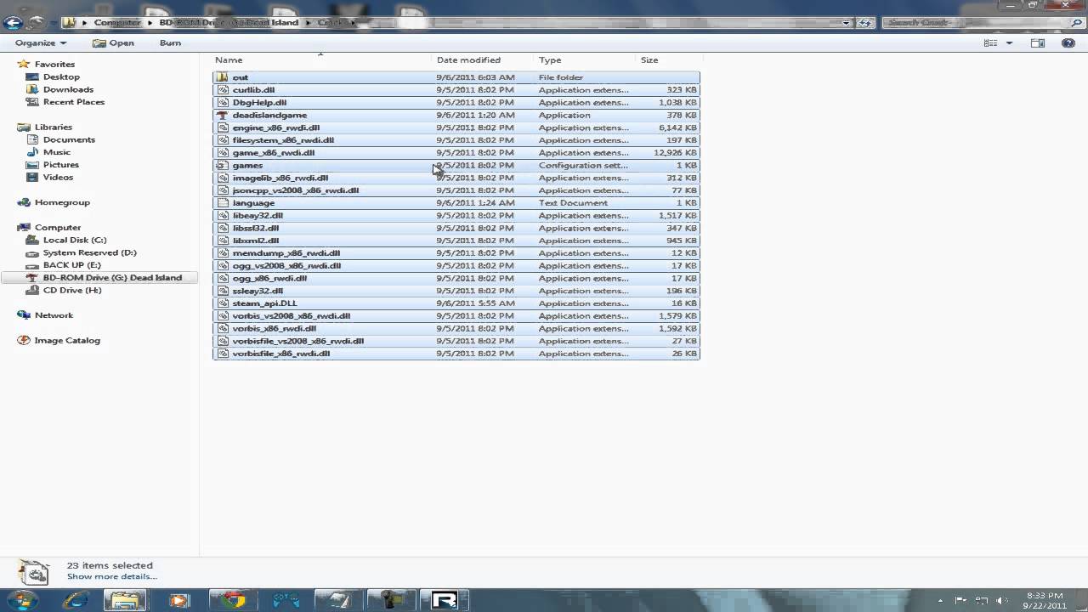This screenshot has width=1088, height=612.
Task: Click the games configuration file icon
Action: point(223,165)
